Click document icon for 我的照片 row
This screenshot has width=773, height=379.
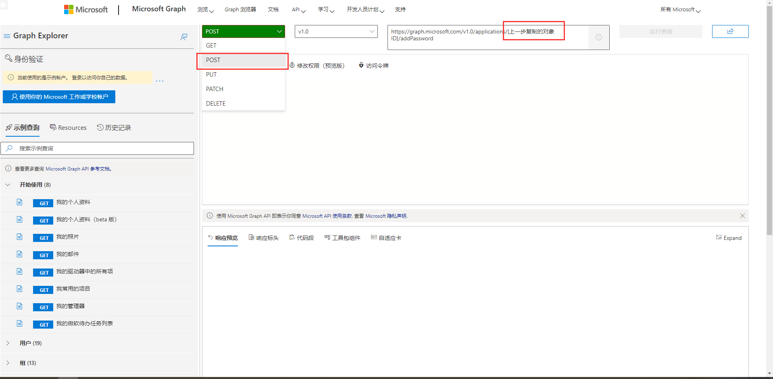pyautogui.click(x=19, y=237)
